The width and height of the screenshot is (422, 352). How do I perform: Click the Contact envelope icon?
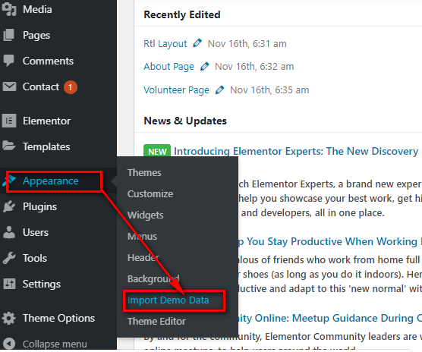coord(9,86)
